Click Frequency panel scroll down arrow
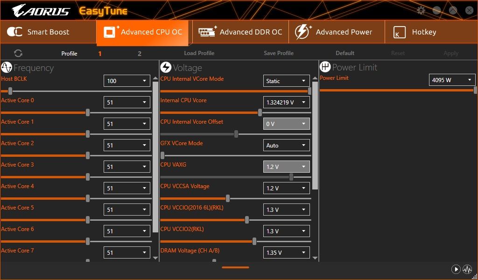This screenshot has width=478, height=280. (x=155, y=258)
